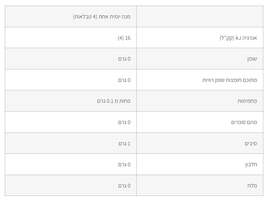This screenshot has height=208, width=269.
Task: Click the '1 גרם' fiber value
Action: tap(124, 143)
